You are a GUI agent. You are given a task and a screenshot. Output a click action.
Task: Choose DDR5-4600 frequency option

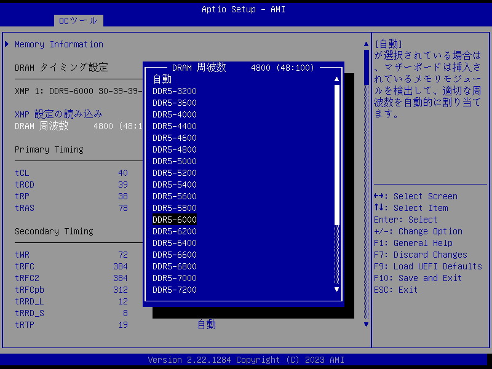(x=175, y=138)
